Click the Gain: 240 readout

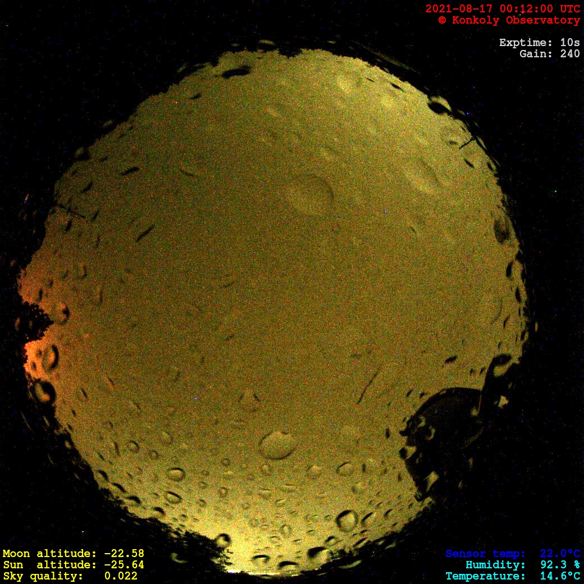click(550, 54)
